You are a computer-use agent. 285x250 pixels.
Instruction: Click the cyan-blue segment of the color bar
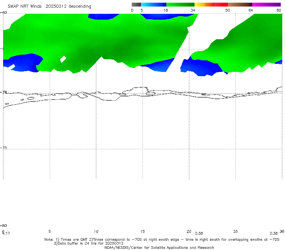(x=154, y=5)
